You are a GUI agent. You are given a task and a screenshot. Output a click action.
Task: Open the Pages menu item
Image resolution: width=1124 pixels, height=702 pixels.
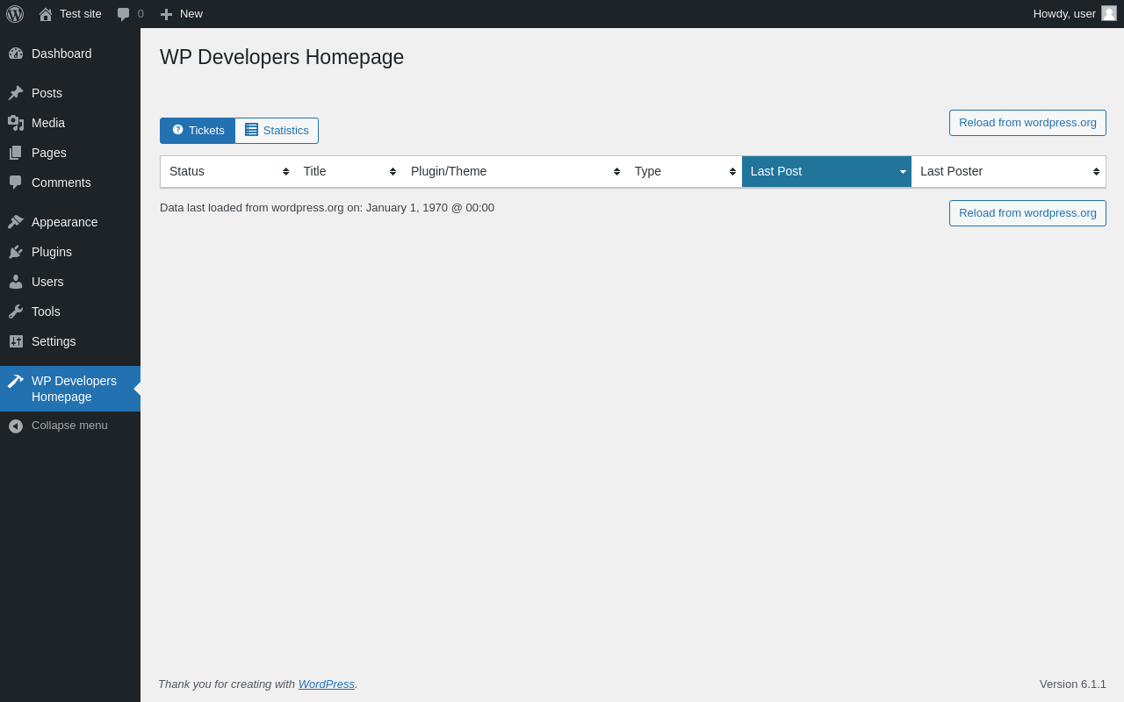click(x=70, y=153)
